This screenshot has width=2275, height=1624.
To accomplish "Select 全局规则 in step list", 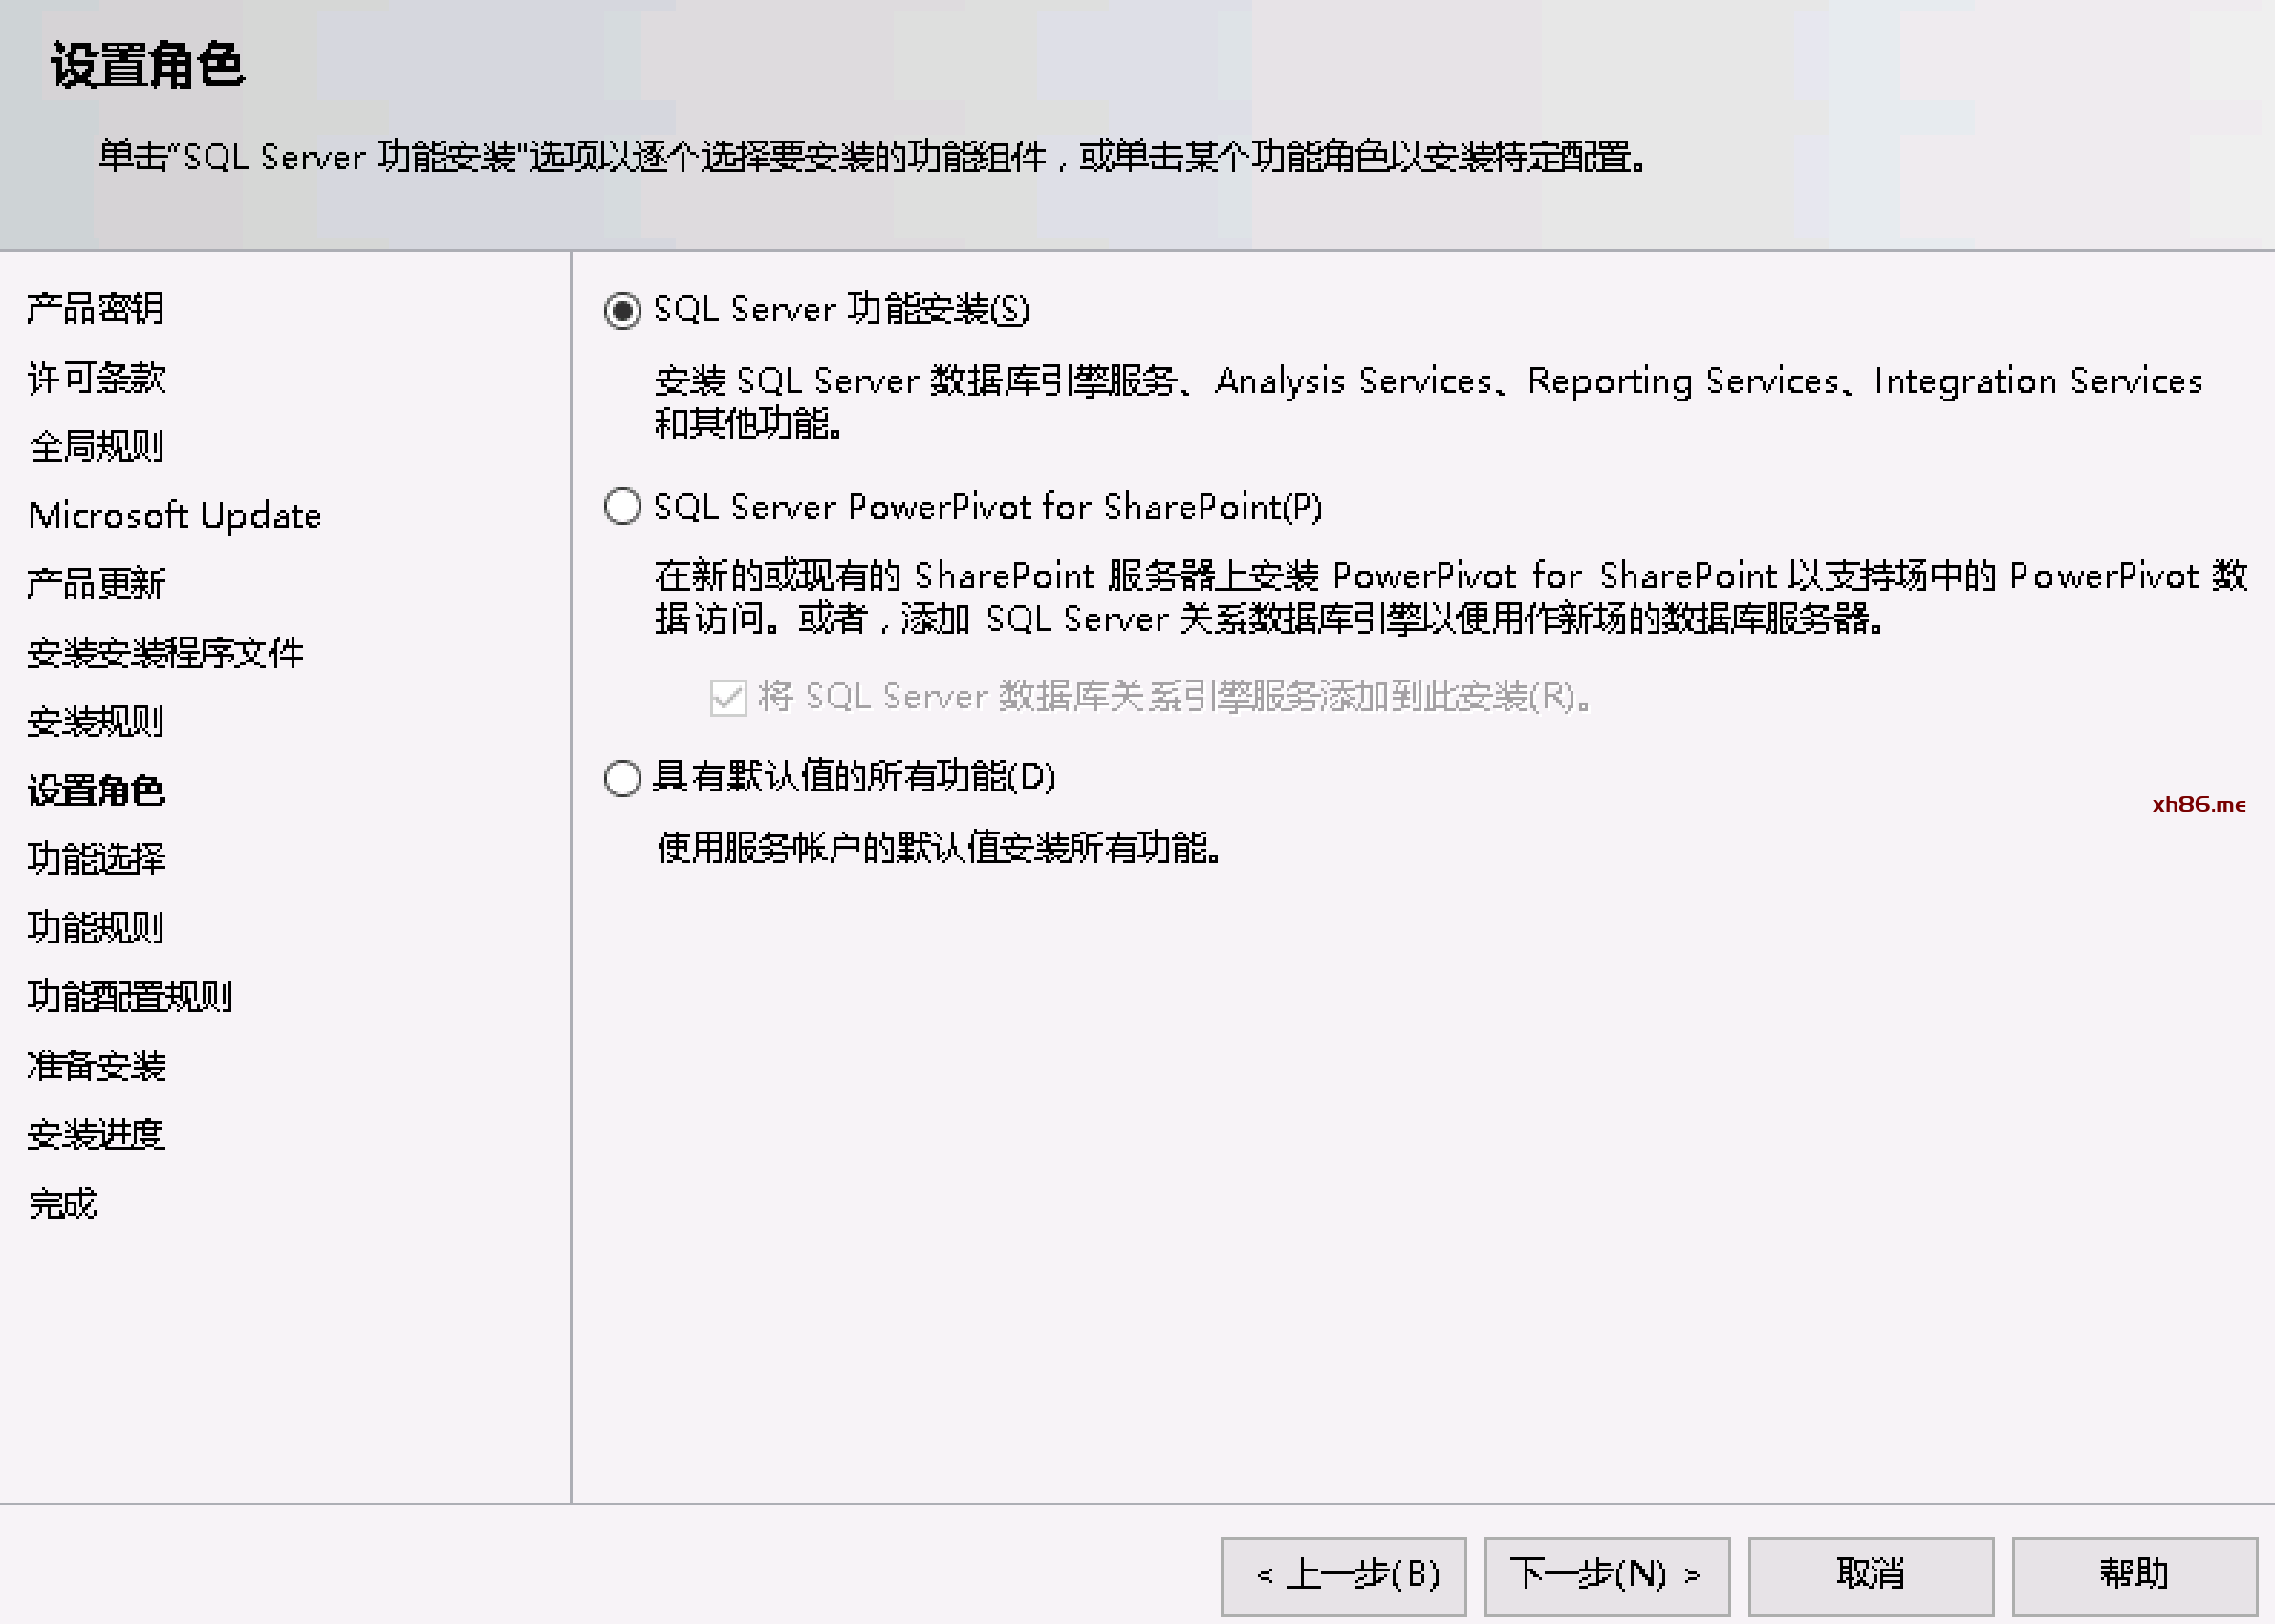I will coord(96,447).
